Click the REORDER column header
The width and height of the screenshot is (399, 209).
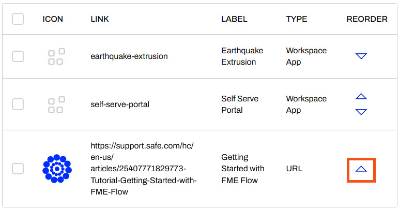tap(366, 19)
